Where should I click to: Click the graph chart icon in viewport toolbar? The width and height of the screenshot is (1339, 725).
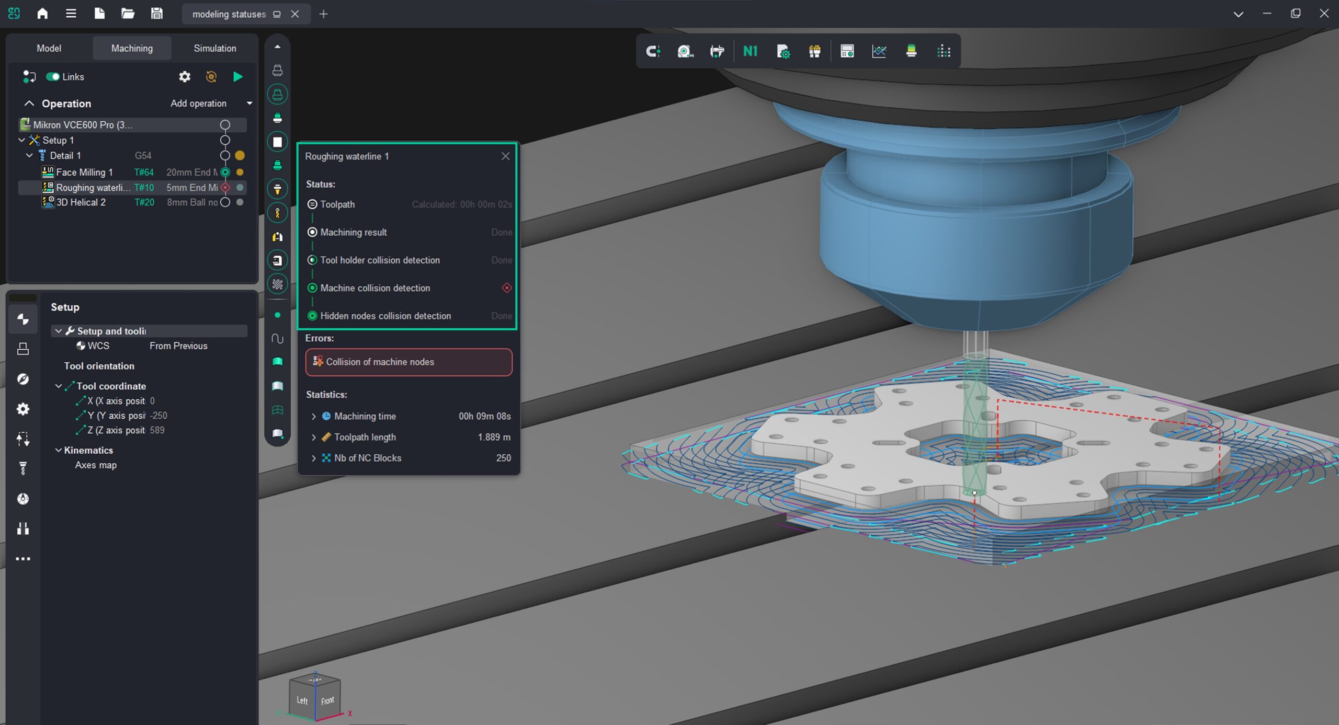pyautogui.click(x=879, y=51)
